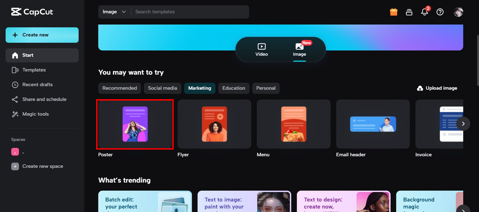
Task: Click the pink space avatar icon
Action: click(x=15, y=152)
